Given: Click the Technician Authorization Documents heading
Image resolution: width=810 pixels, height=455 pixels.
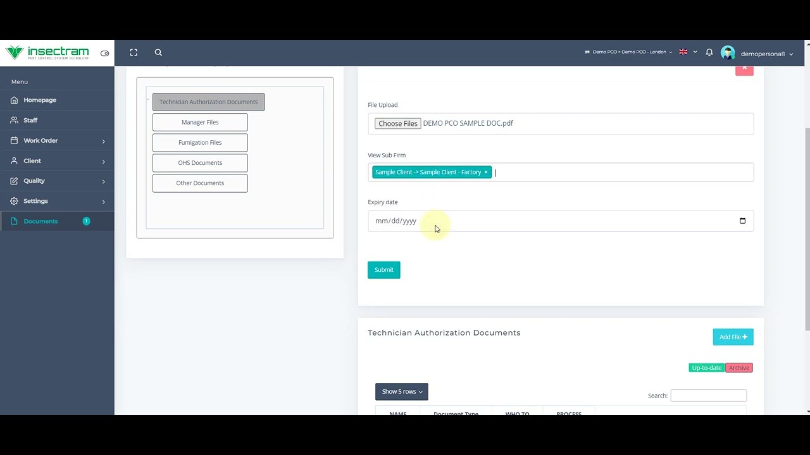Looking at the screenshot, I should pyautogui.click(x=444, y=332).
